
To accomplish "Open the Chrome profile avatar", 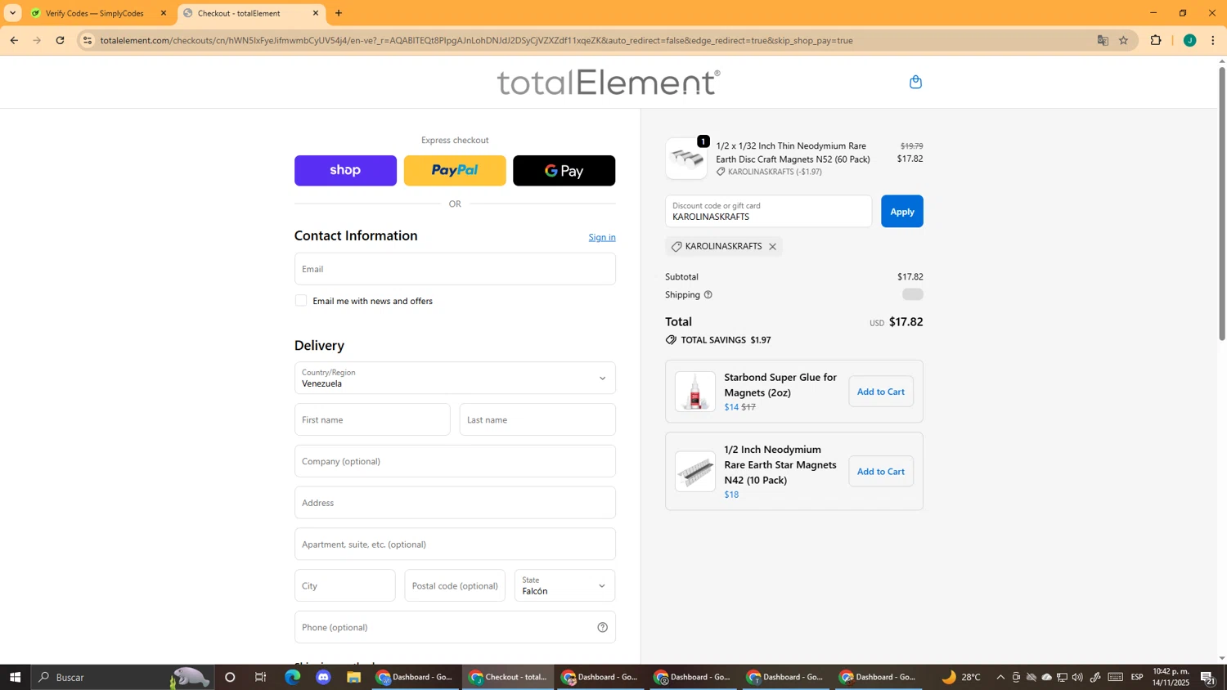I will point(1189,40).
